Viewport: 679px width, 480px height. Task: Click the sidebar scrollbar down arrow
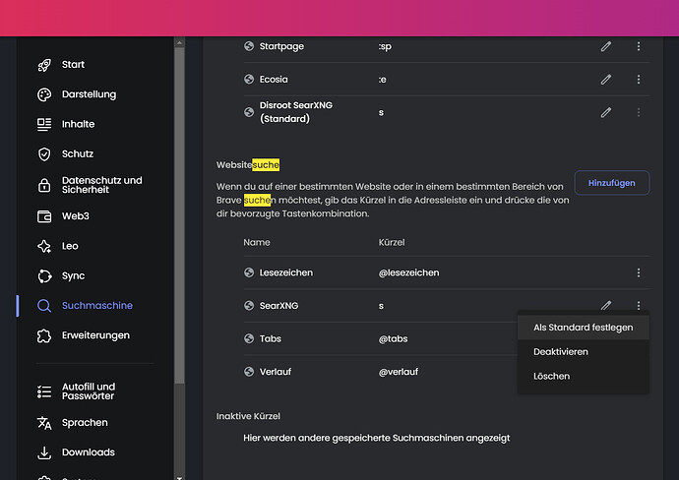point(179,477)
